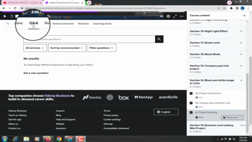
Task: Switch to the Reviews tab
Action: [83, 24]
